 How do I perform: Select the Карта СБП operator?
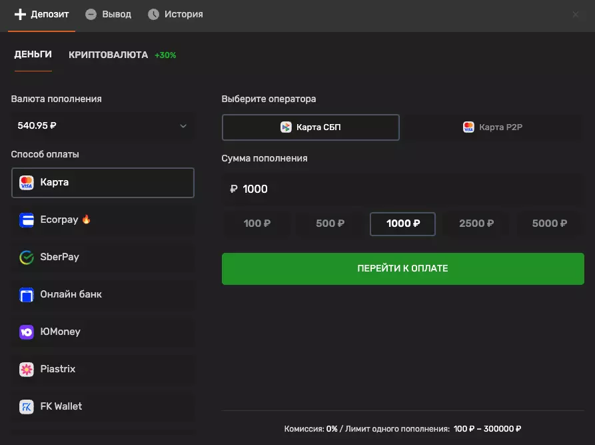point(310,127)
